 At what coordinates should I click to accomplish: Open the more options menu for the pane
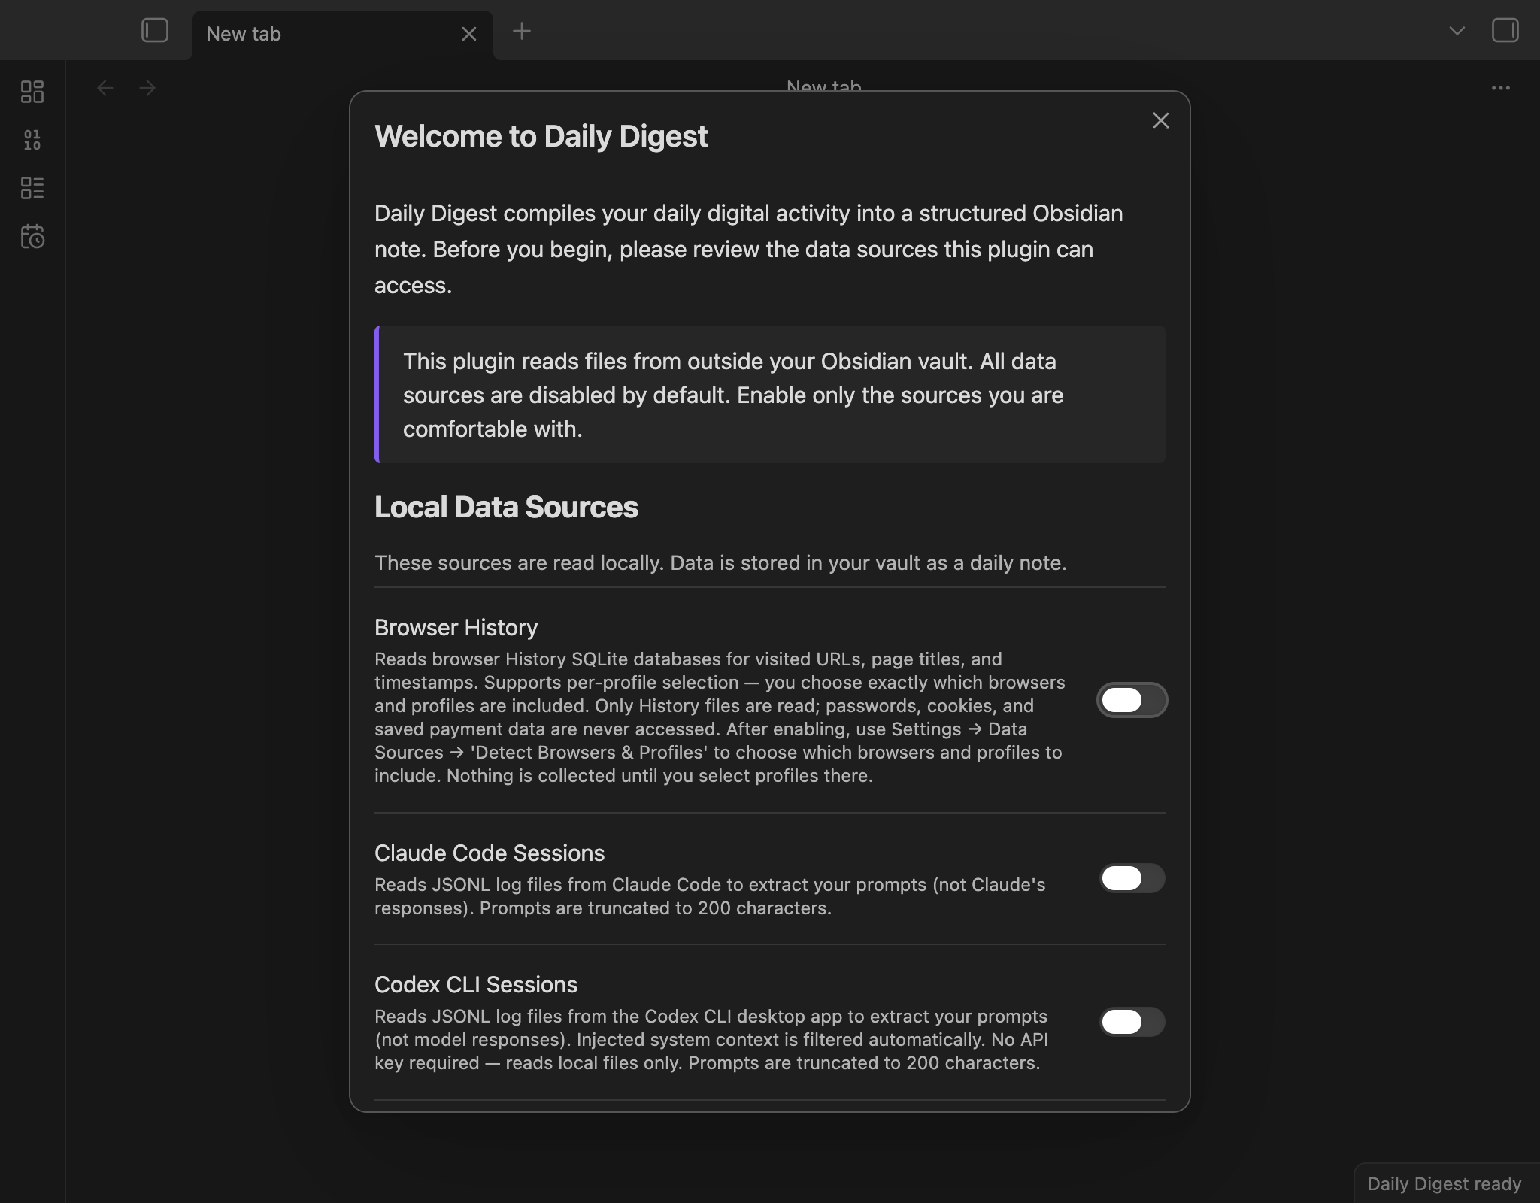(x=1501, y=88)
